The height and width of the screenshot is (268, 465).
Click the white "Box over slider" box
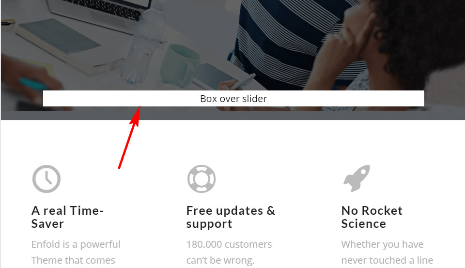pos(233,98)
